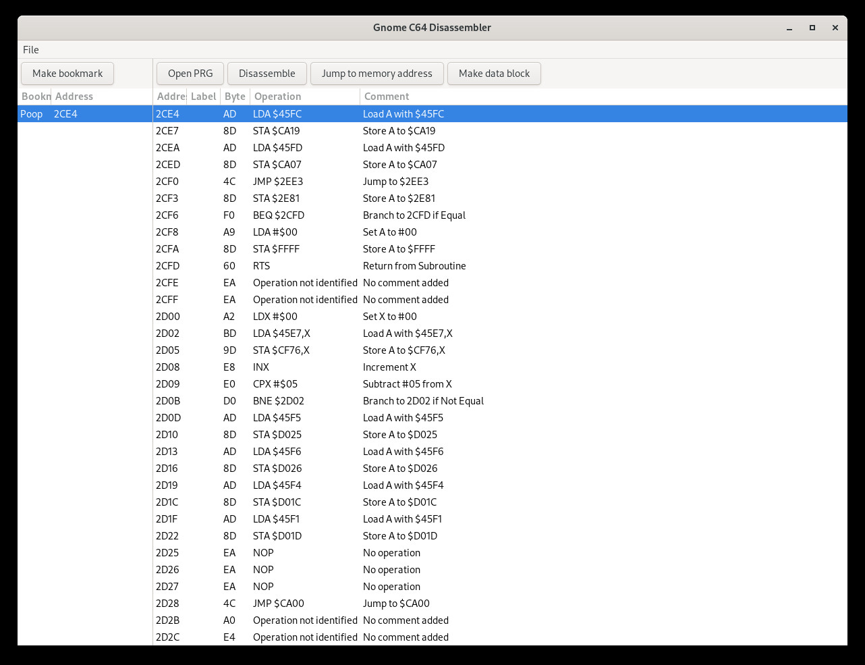865x665 pixels.
Task: Select the JMP $2EE3 row
Action: pos(500,182)
